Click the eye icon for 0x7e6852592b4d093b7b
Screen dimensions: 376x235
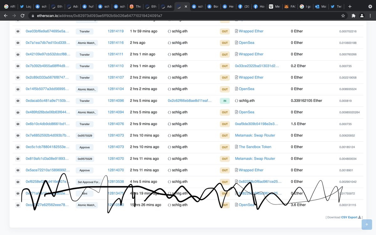point(18,136)
